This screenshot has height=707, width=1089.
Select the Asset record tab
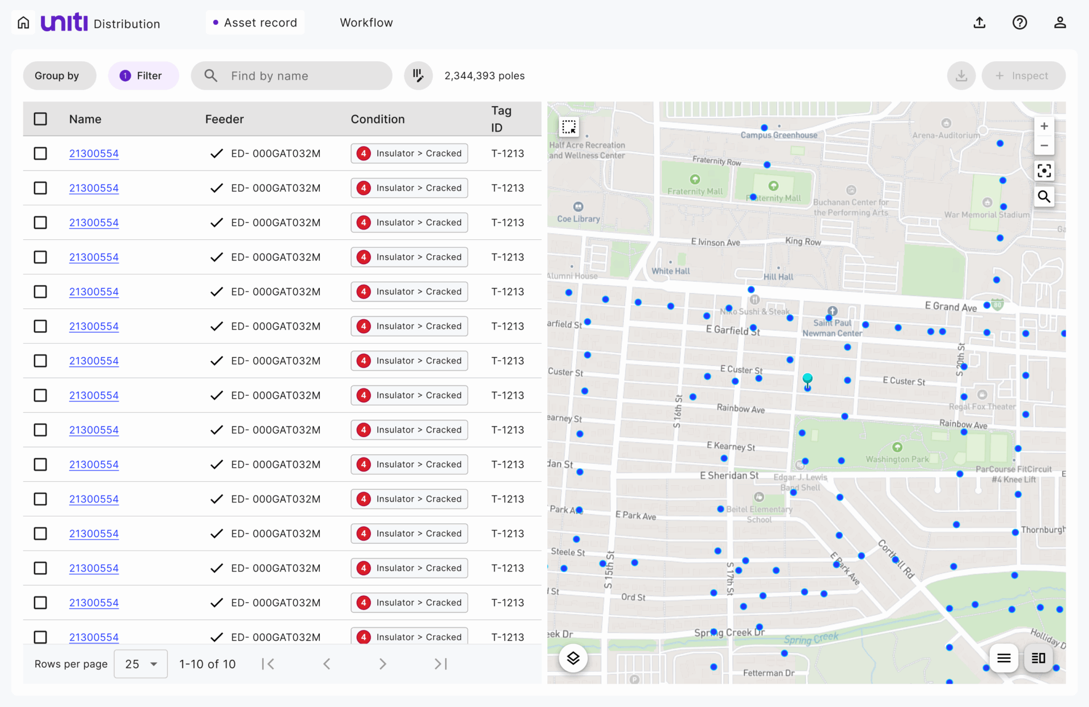(x=255, y=23)
